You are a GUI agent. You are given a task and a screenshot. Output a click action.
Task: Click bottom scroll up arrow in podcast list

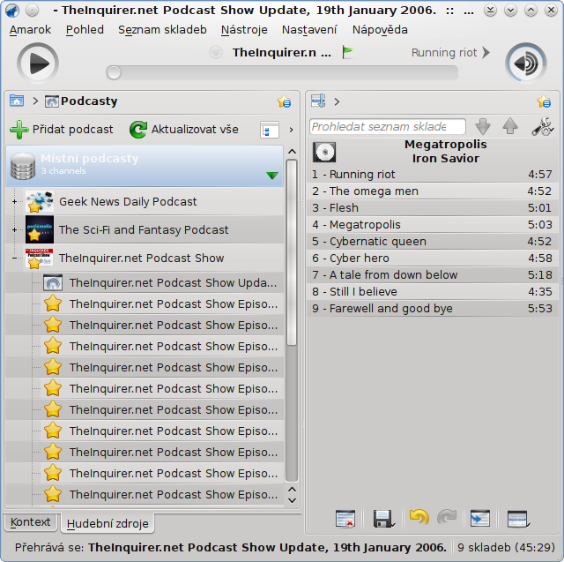[292, 490]
